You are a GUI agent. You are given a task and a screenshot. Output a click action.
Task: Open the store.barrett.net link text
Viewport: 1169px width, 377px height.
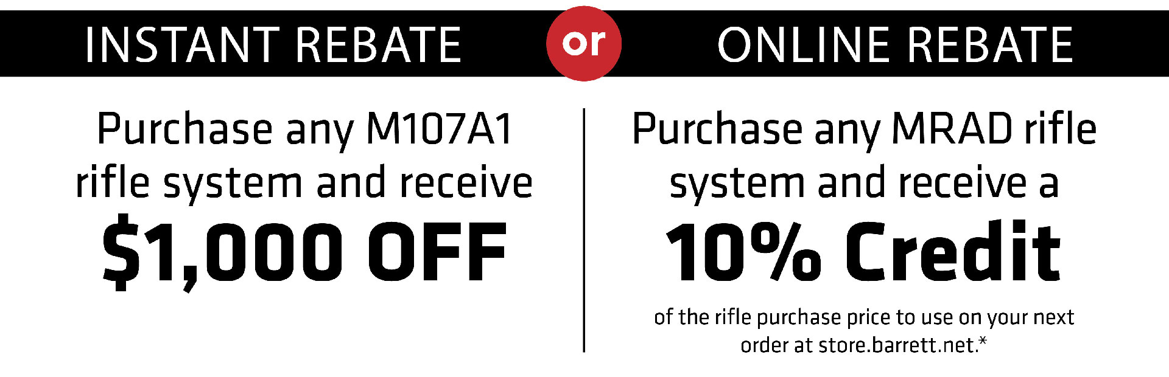pyautogui.click(x=898, y=345)
